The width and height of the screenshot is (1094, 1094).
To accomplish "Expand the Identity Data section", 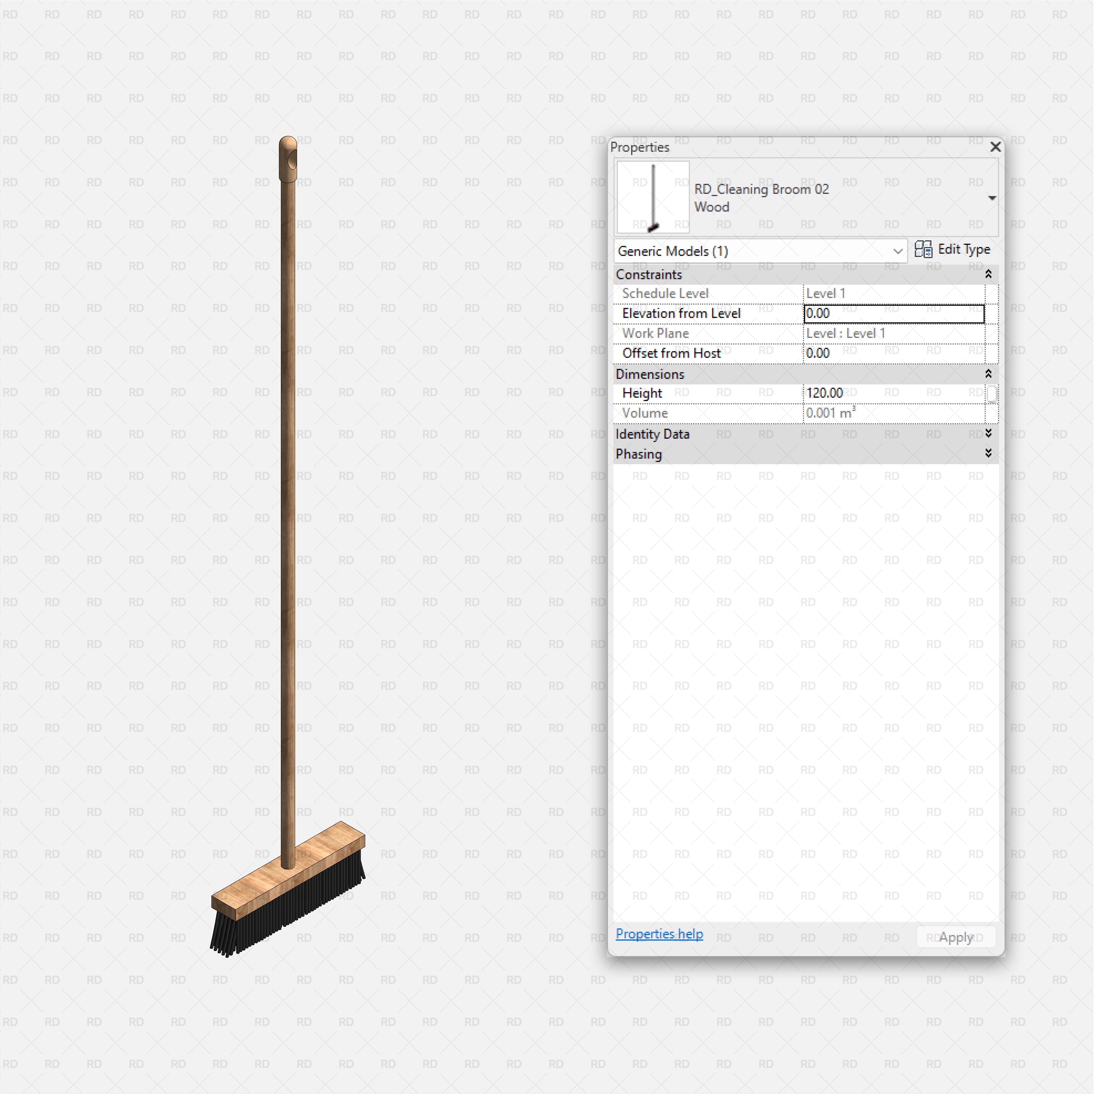I will click(x=988, y=434).
